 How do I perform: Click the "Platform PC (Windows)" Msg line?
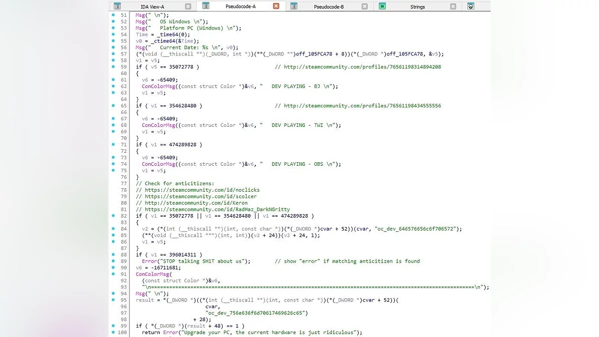click(189, 28)
